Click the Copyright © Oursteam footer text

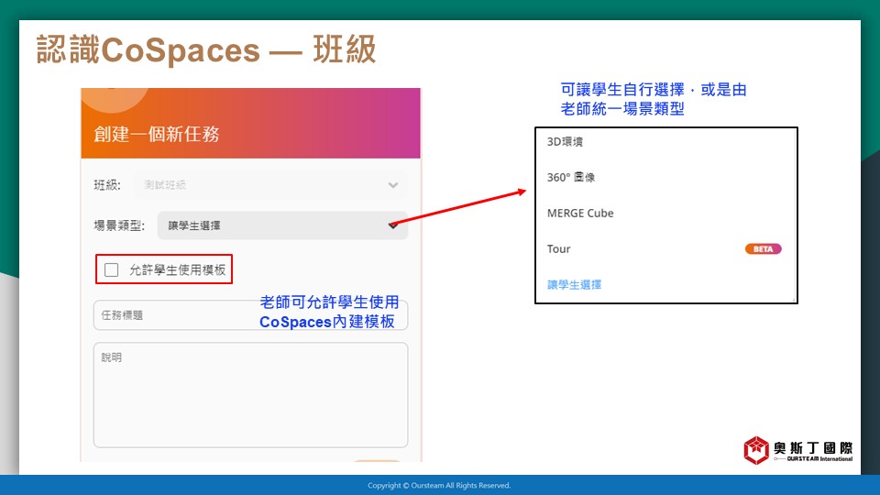click(x=439, y=486)
